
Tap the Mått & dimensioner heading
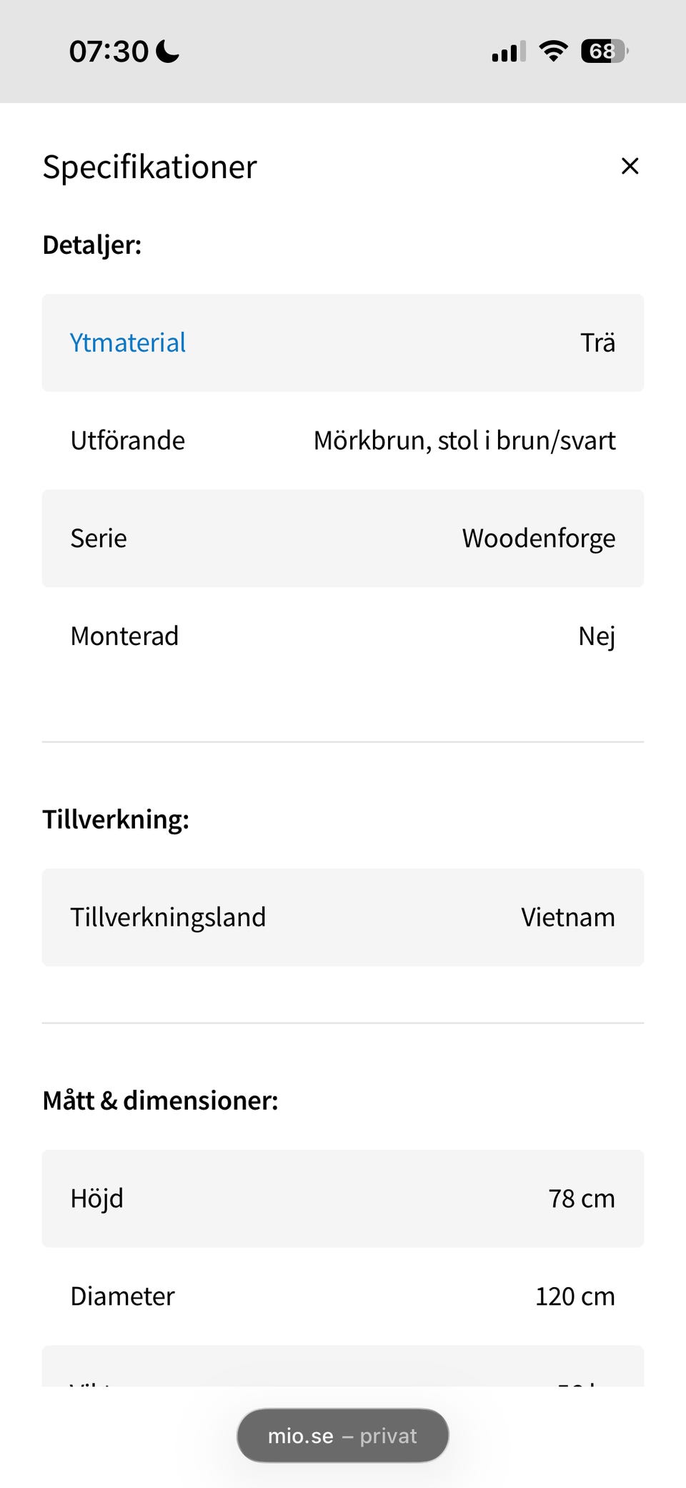[x=160, y=1100]
